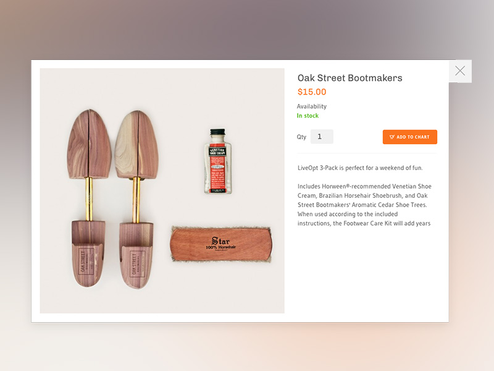Click the Availability label
The height and width of the screenshot is (371, 494).
[312, 106]
